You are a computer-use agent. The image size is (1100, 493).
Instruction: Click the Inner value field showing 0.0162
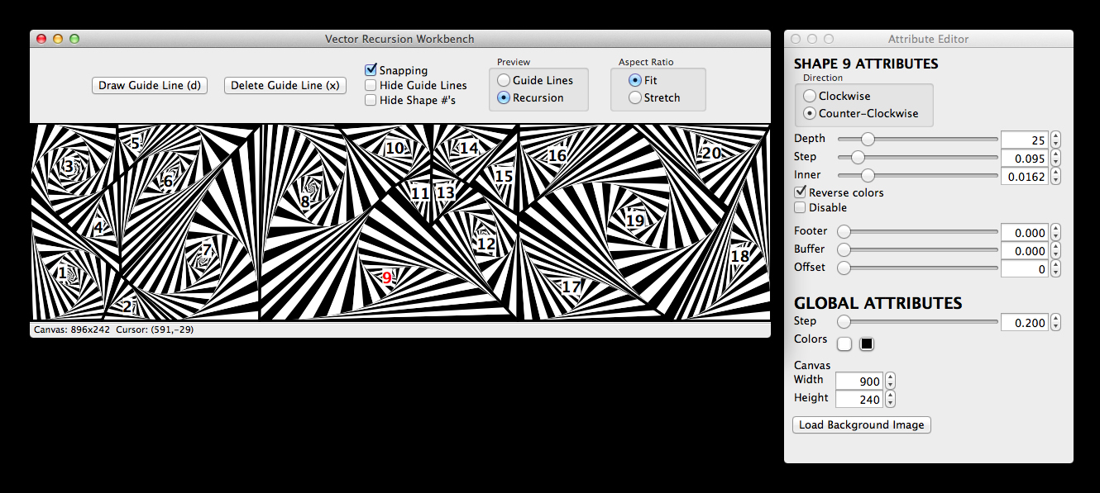[x=1026, y=176]
